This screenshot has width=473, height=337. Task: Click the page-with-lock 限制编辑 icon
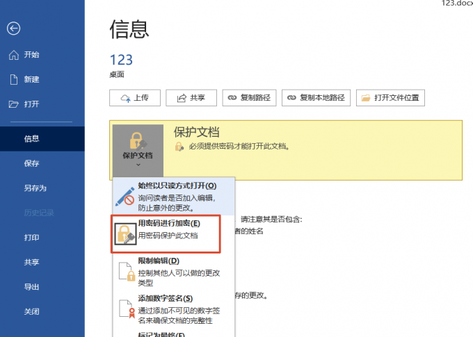click(127, 272)
